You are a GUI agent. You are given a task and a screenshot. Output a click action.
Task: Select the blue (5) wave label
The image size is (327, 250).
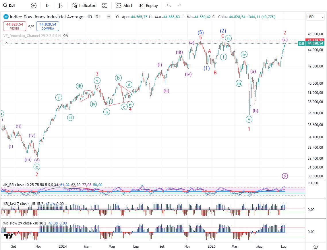pos(200,32)
